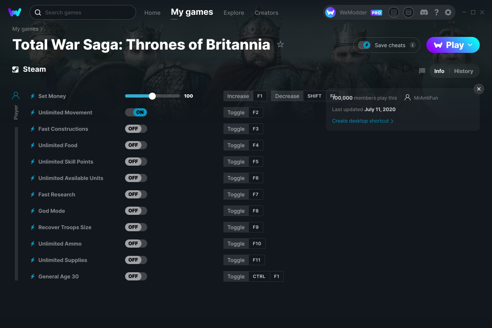
Task: Open the settings gear icon
Action: click(448, 12)
